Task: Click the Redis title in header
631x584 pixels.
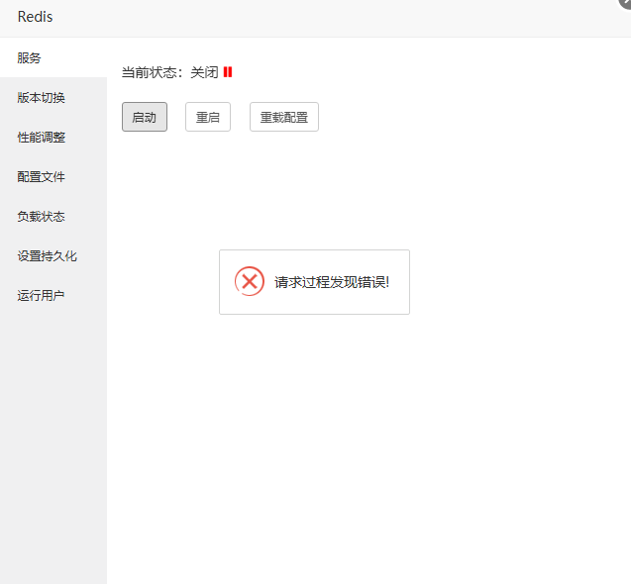Action: [36, 17]
